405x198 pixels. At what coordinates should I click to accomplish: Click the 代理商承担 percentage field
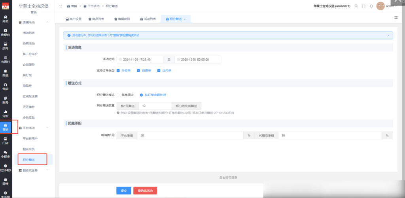click(330, 135)
